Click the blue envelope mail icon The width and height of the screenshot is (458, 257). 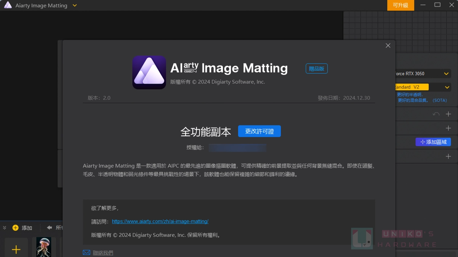(87, 252)
